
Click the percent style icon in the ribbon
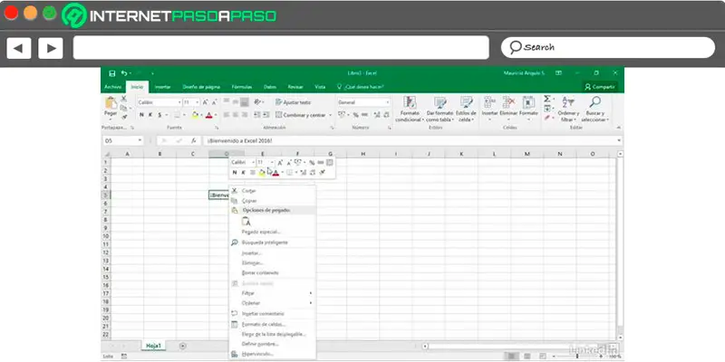(355, 115)
